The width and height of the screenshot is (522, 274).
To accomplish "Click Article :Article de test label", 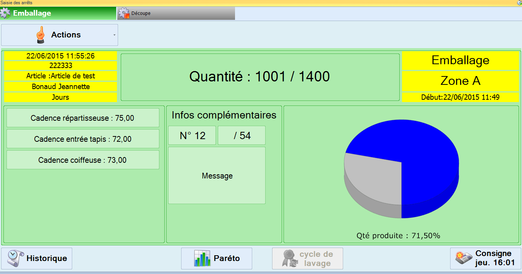I will 61,76.
